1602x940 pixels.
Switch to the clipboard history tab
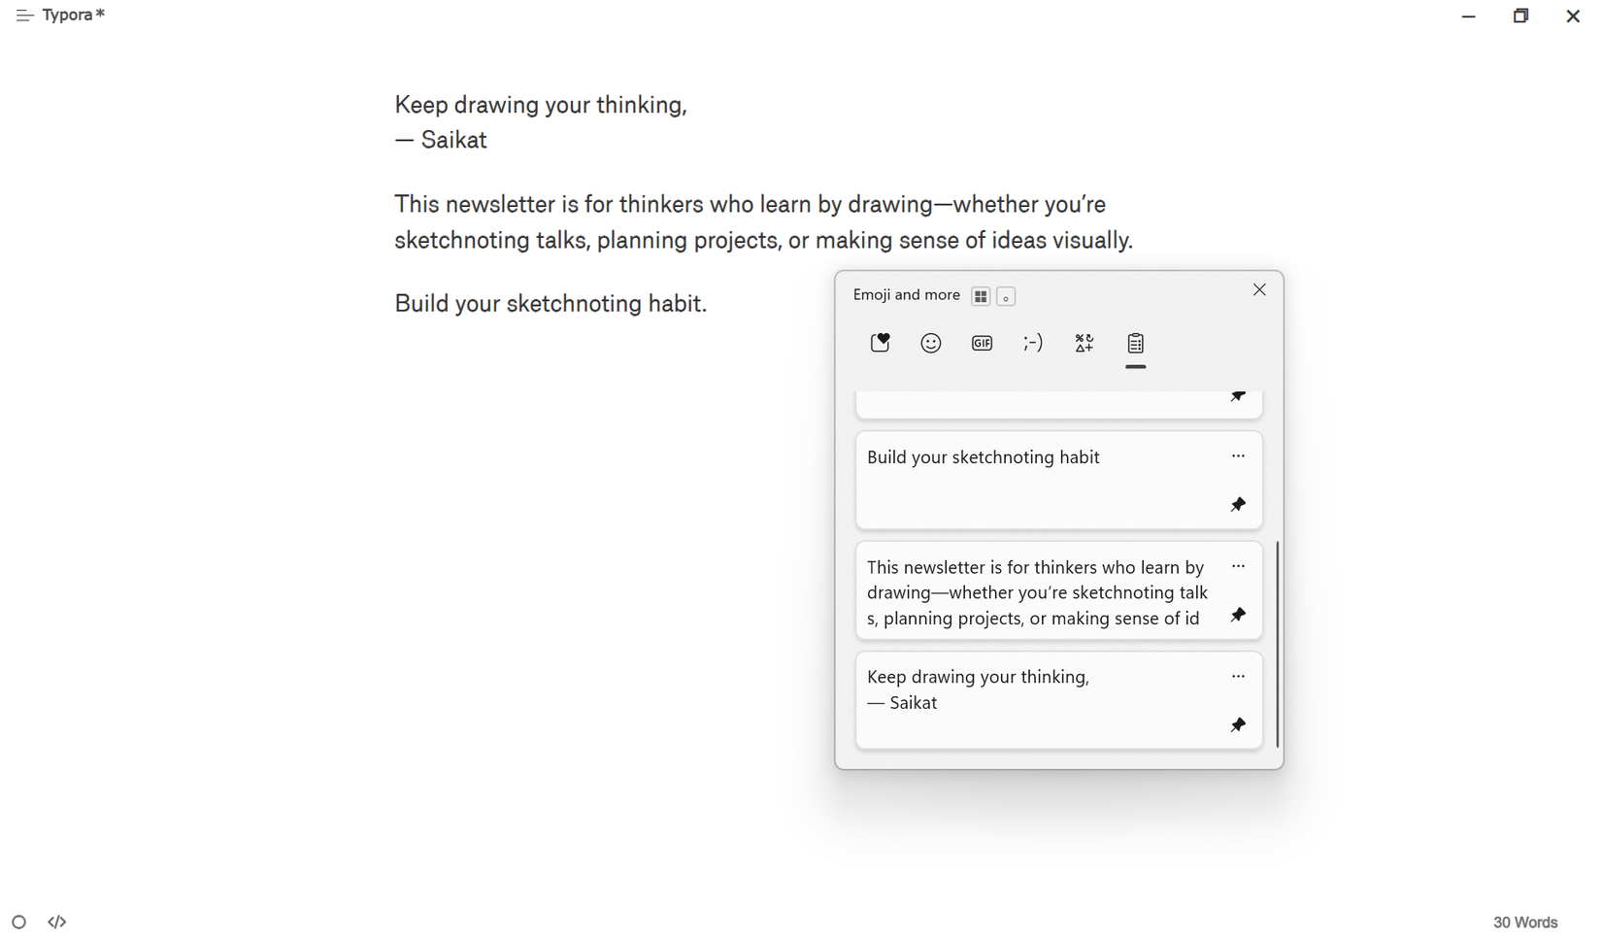(x=1135, y=343)
